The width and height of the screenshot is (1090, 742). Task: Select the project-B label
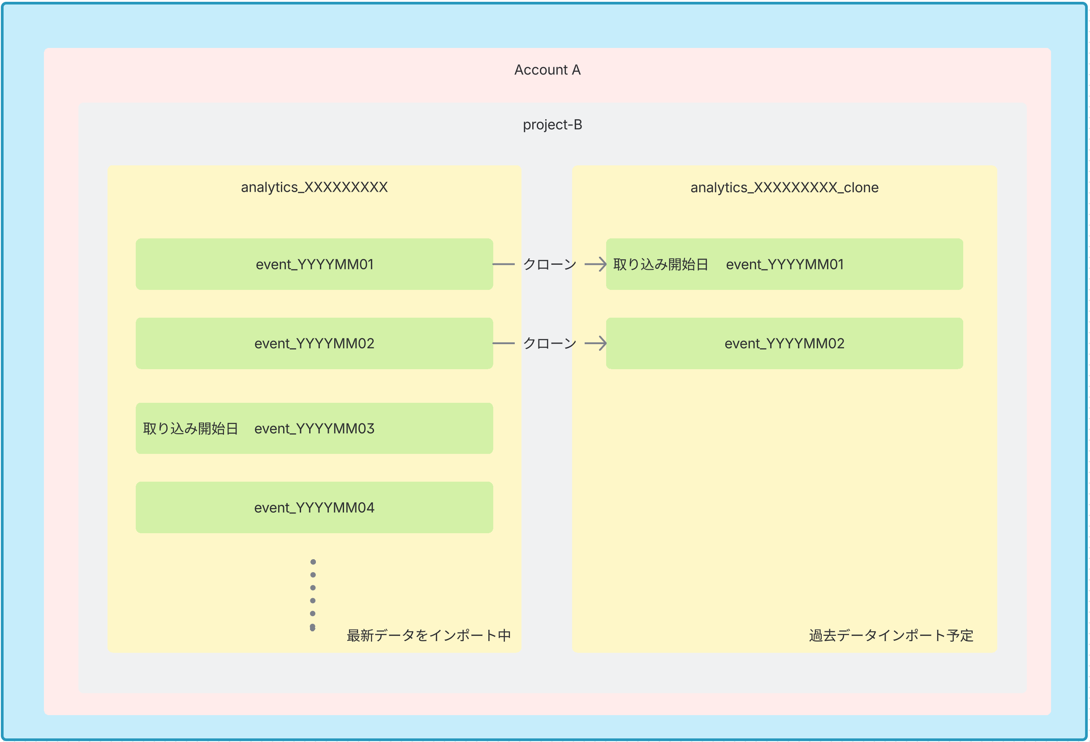552,125
